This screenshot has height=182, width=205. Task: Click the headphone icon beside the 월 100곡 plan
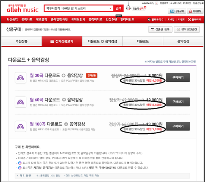click(20, 126)
